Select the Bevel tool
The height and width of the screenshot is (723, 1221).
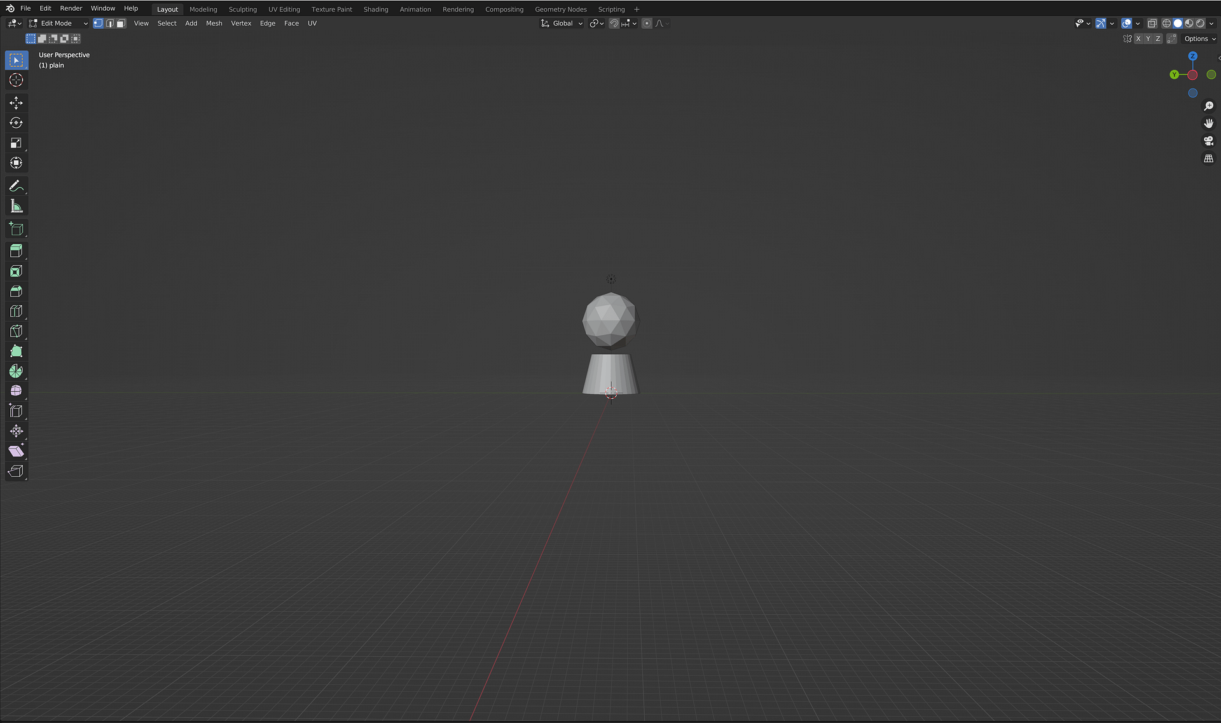click(x=16, y=291)
